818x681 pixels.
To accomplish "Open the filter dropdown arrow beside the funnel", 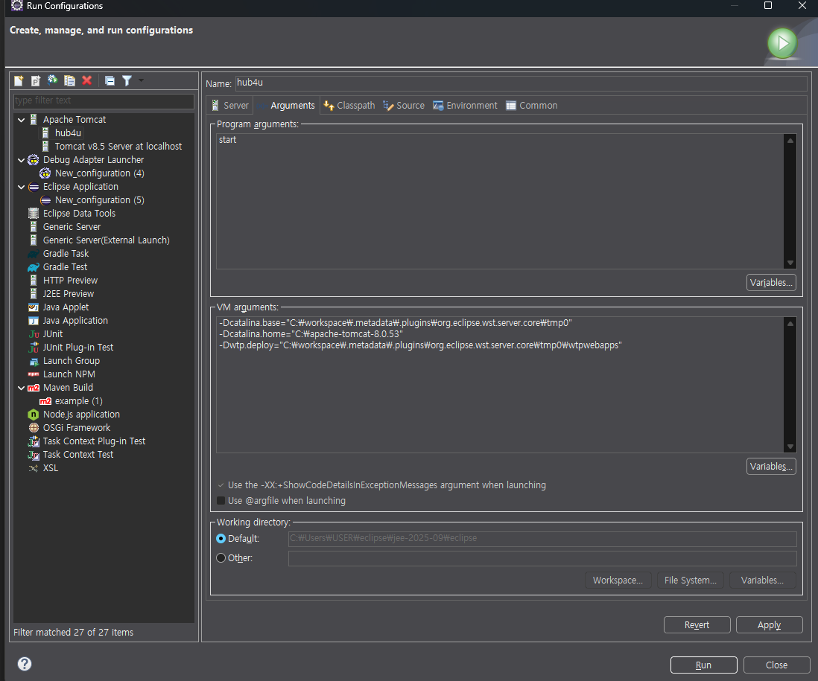I will tap(141, 80).
